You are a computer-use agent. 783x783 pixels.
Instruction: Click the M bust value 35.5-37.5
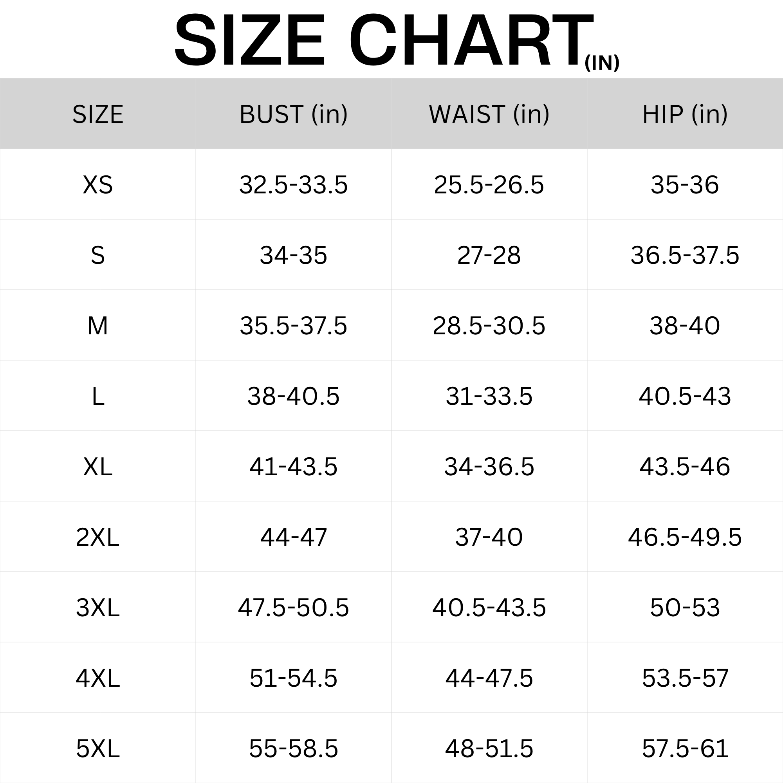(293, 326)
